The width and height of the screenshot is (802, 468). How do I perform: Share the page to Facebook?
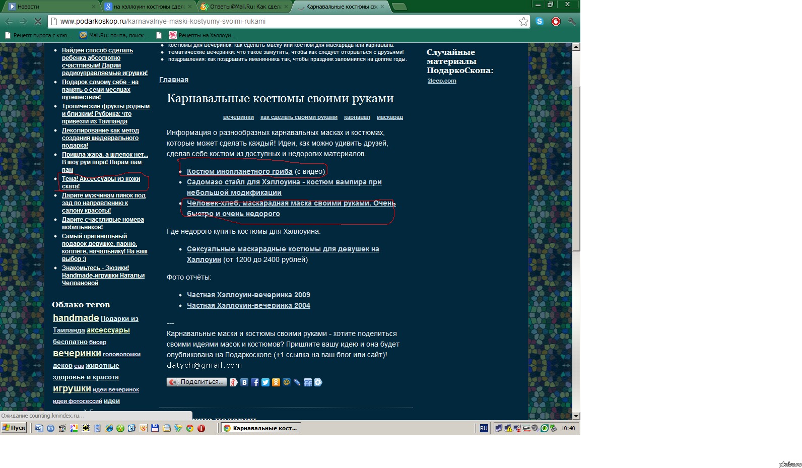[x=255, y=382]
